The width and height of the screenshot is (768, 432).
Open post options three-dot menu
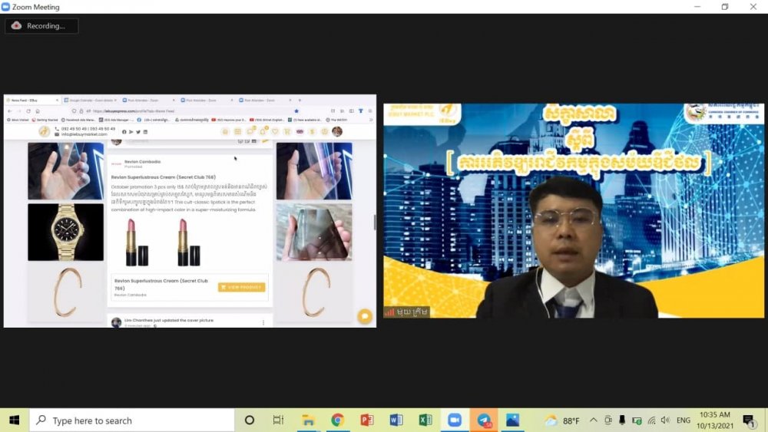[263, 322]
